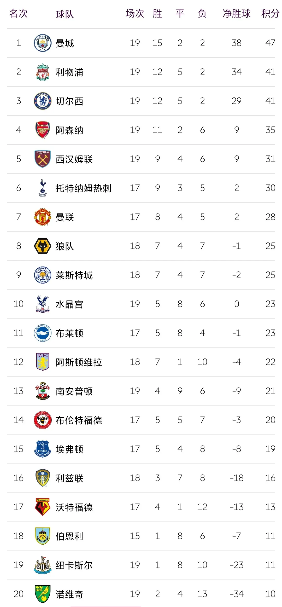Screen dimensions: 282x607
Task: Click the Norwich City canary crest
Action: tap(43, 594)
